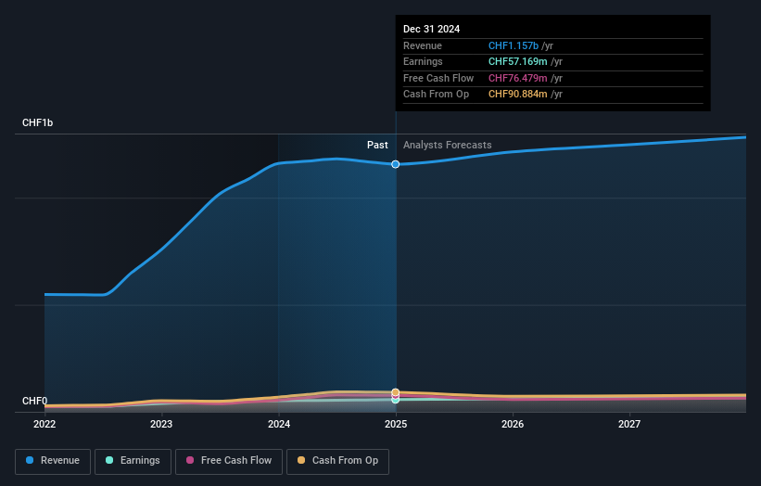The height and width of the screenshot is (486, 761).
Task: Click the 2023 x-axis label
Action: (x=161, y=424)
